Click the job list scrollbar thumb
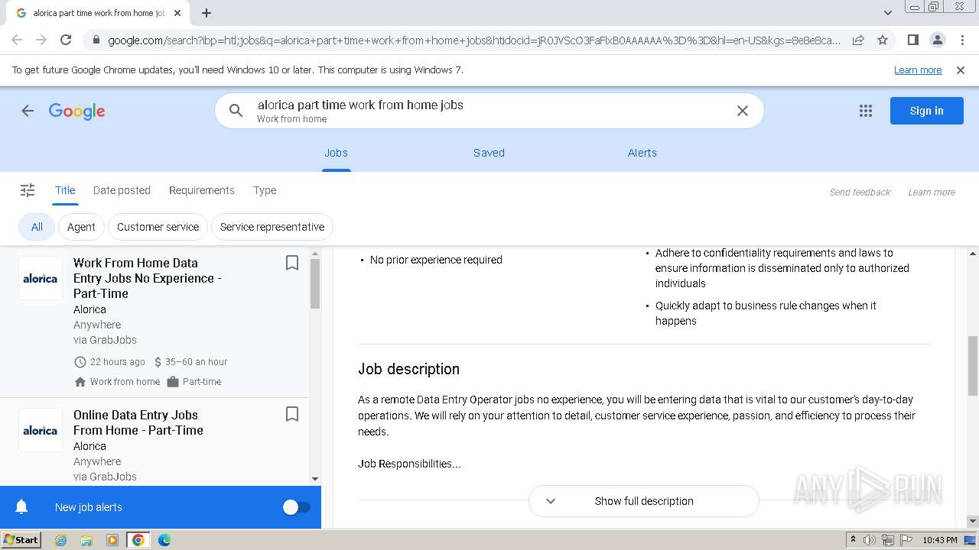Image resolution: width=979 pixels, height=550 pixels. (x=315, y=283)
